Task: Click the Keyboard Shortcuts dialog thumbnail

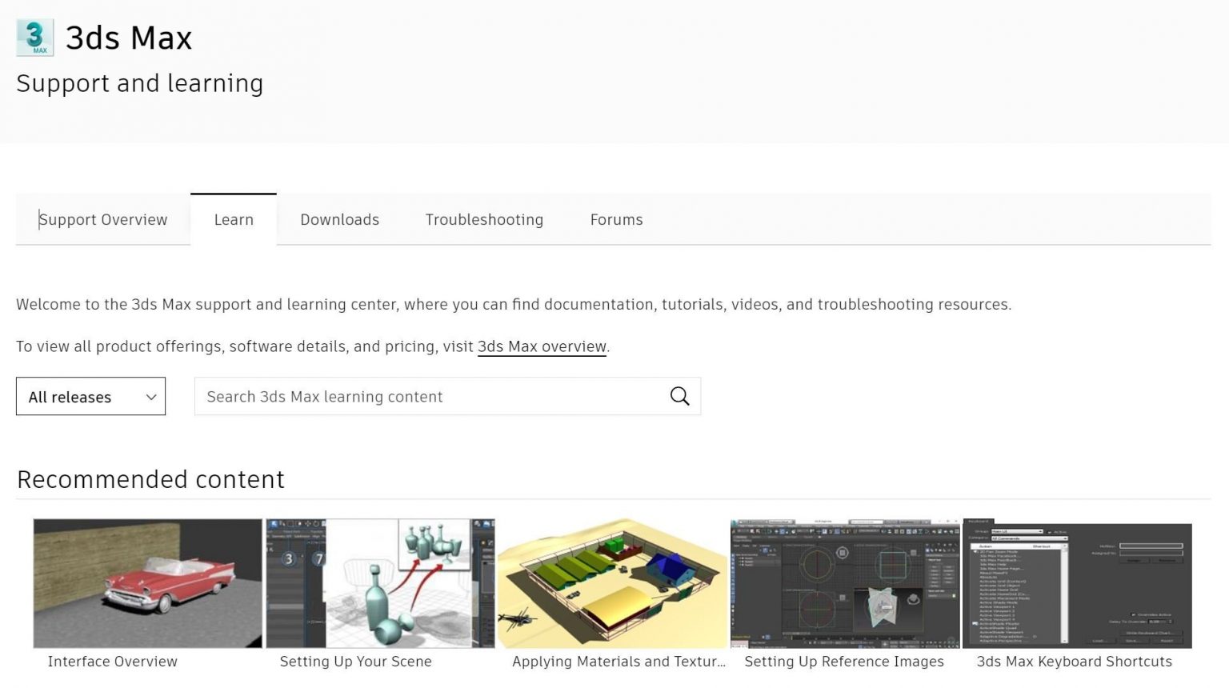Action: tap(1077, 583)
